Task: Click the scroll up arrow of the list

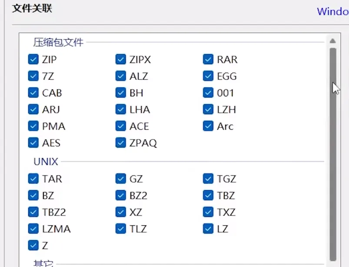Action: coord(333,41)
